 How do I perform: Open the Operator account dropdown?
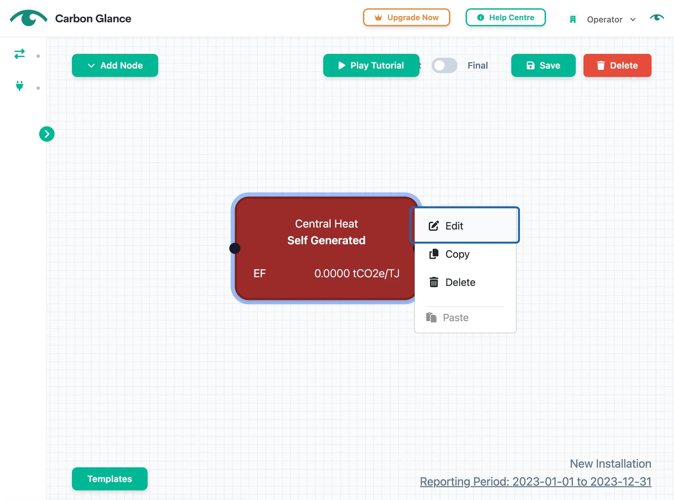pyautogui.click(x=611, y=20)
